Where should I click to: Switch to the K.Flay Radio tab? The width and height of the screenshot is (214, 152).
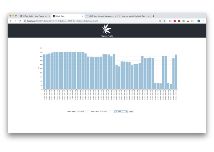(x=35, y=16)
